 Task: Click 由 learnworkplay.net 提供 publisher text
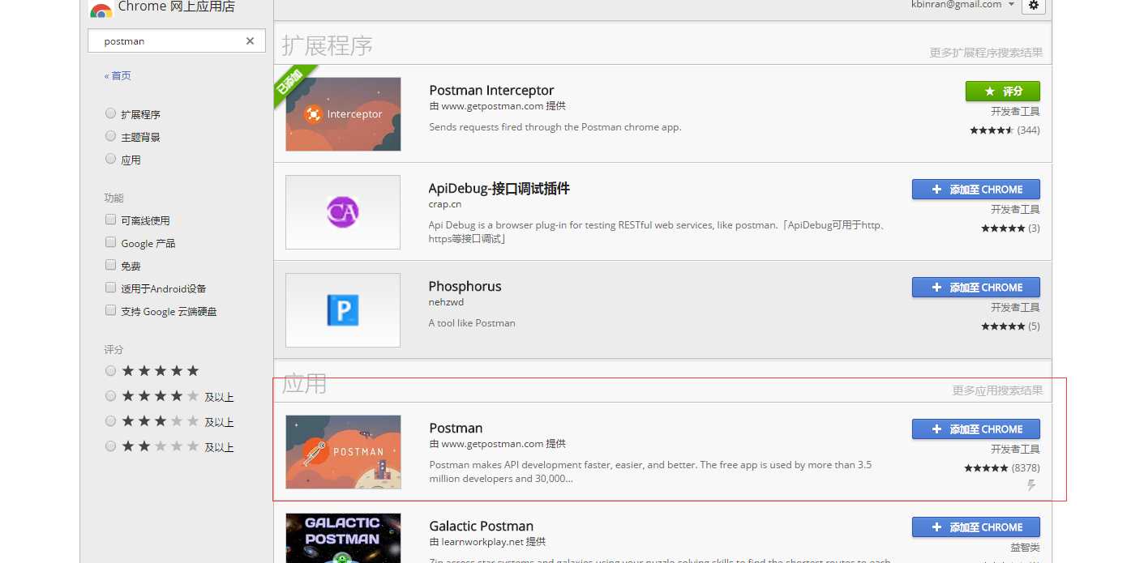[x=487, y=542]
